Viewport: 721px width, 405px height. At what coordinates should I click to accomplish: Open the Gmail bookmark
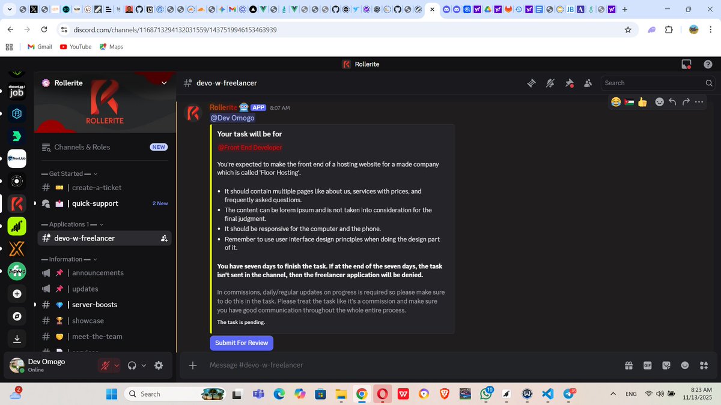40,46
